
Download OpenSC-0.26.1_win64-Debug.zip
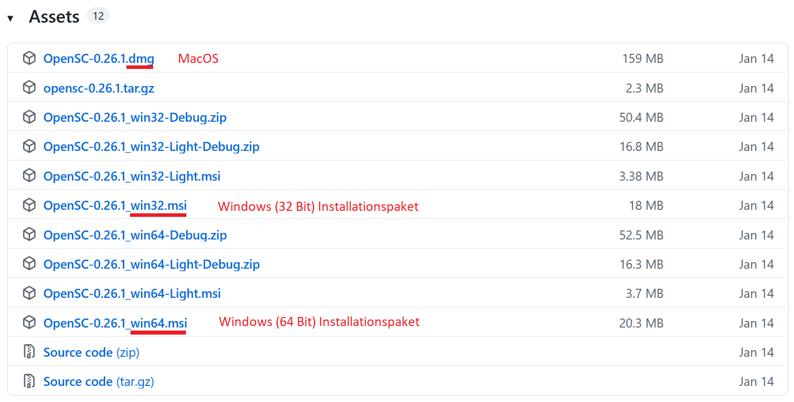click(135, 235)
